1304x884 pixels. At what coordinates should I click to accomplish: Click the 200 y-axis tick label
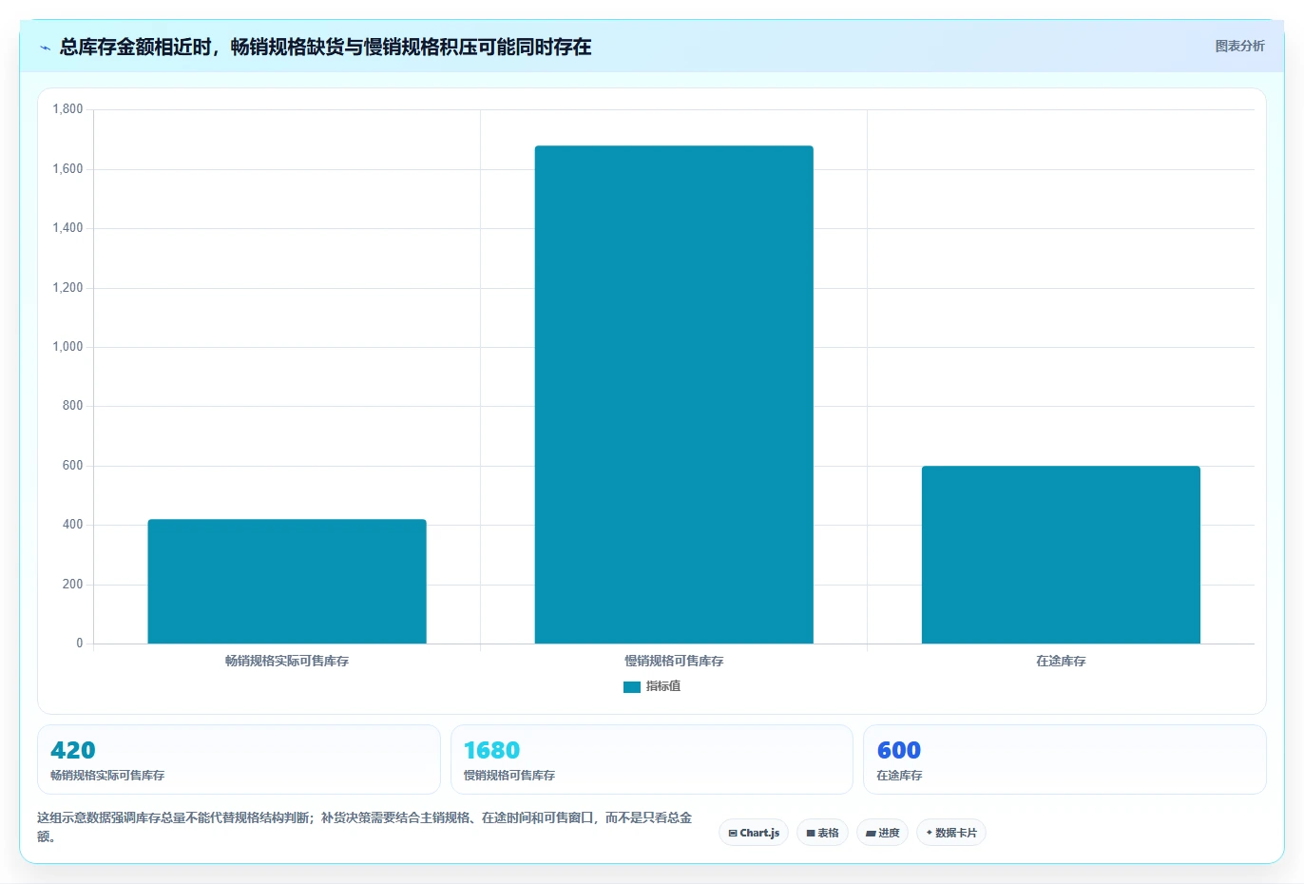[x=72, y=585]
